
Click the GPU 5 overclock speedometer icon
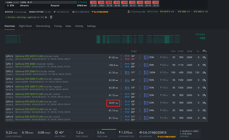(204, 95)
